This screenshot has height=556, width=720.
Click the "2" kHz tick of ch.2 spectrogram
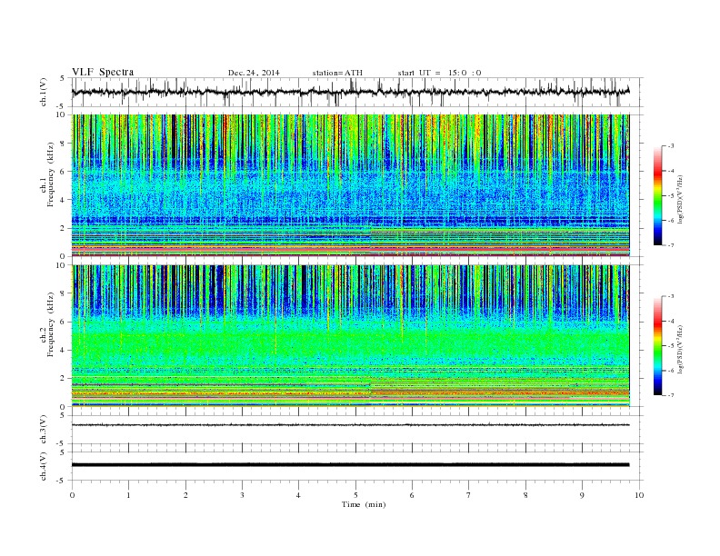pyautogui.click(x=63, y=379)
